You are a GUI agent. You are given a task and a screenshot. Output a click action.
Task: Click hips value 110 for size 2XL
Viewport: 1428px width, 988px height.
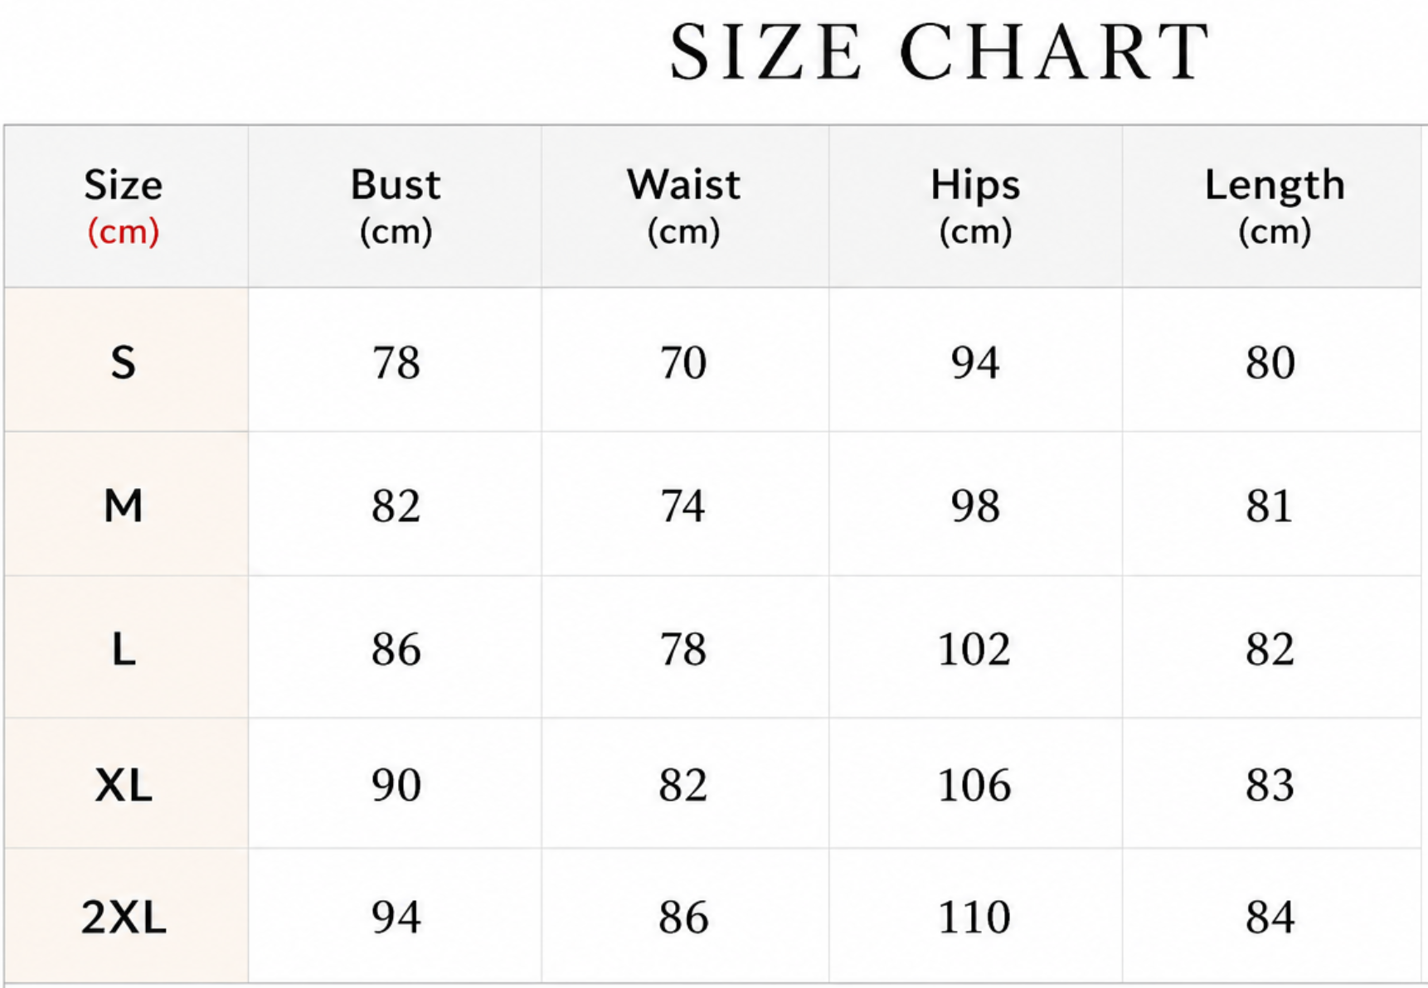click(974, 917)
